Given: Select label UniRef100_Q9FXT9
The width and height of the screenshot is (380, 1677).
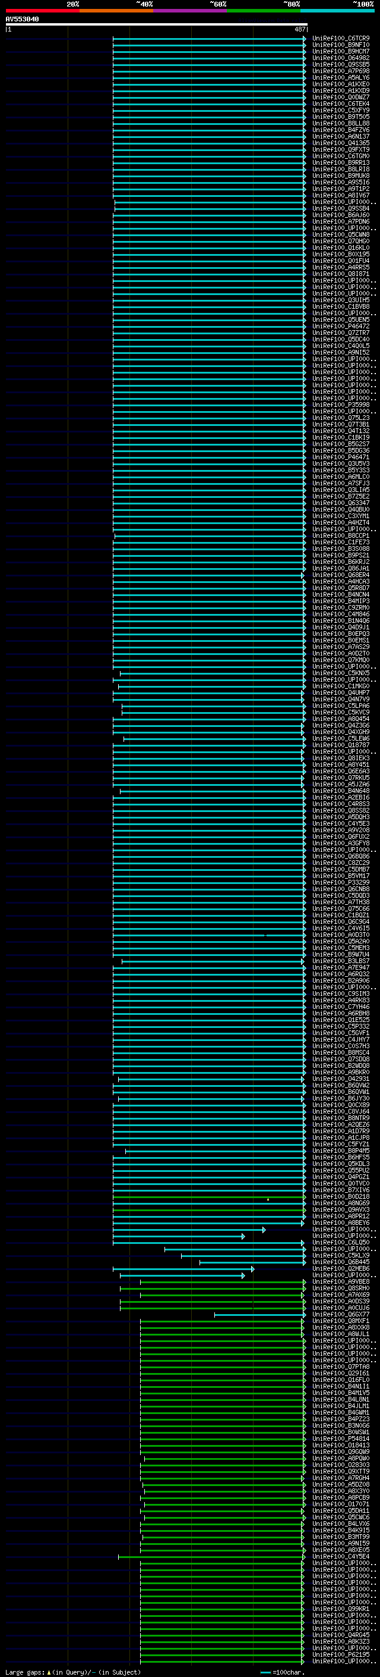Looking at the screenshot, I should click(341, 149).
